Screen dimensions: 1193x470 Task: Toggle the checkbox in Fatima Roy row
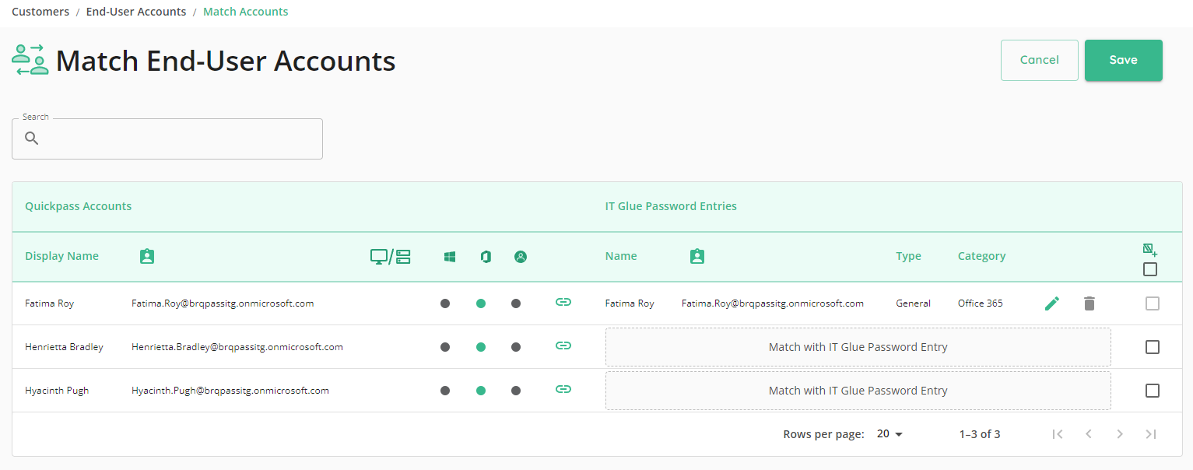point(1153,303)
